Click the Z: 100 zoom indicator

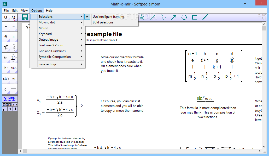click(x=262, y=15)
